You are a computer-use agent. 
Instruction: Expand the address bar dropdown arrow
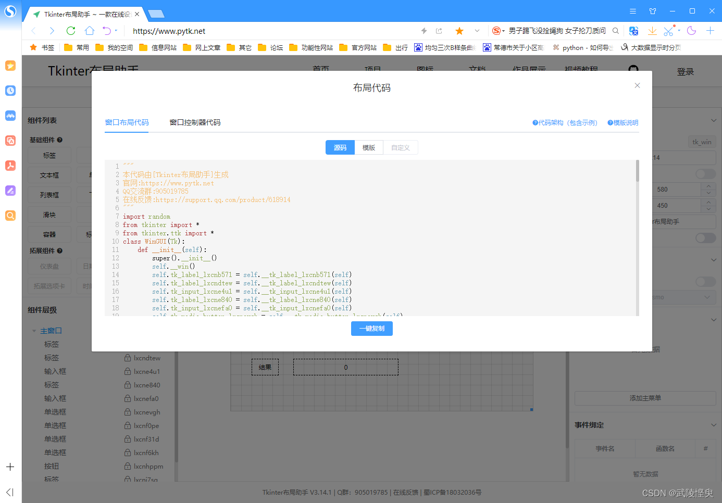coord(477,31)
